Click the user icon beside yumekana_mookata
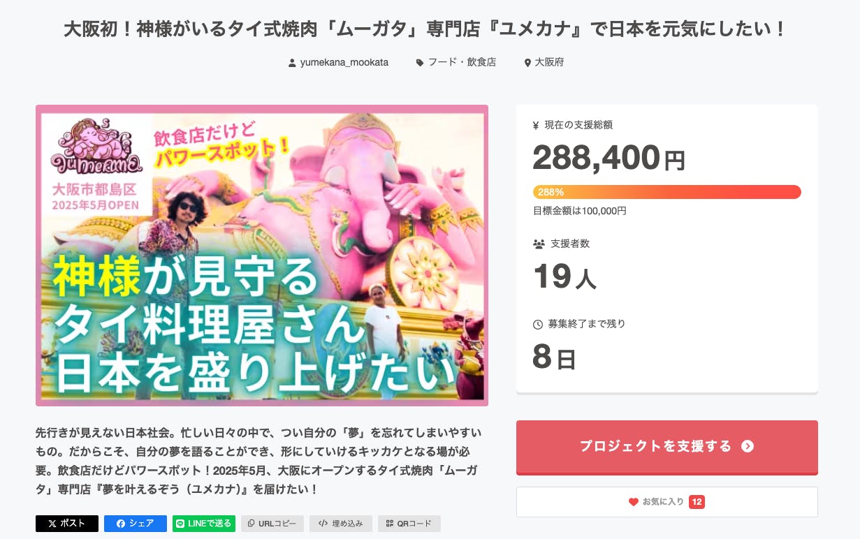The height and width of the screenshot is (539, 860). (x=292, y=63)
